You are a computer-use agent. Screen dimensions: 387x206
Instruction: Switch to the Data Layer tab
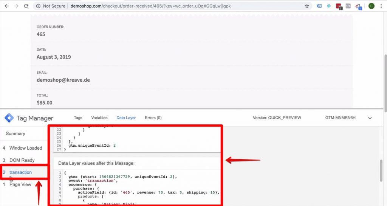tap(126, 118)
